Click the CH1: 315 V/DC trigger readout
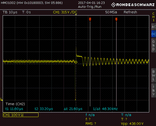 tap(65, 12)
